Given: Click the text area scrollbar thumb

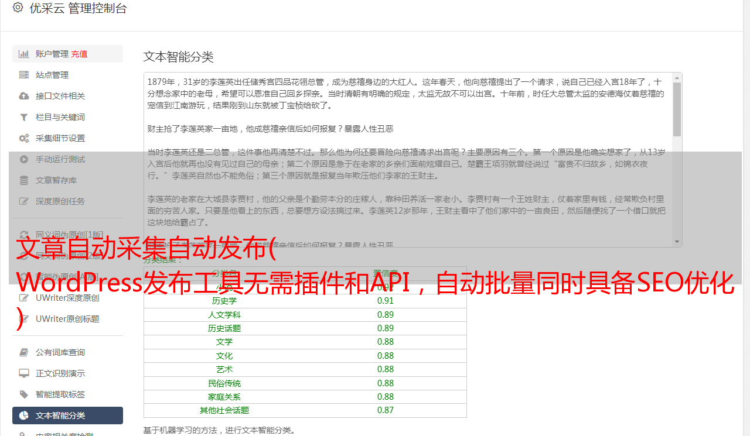Looking at the screenshot, I should [677, 109].
